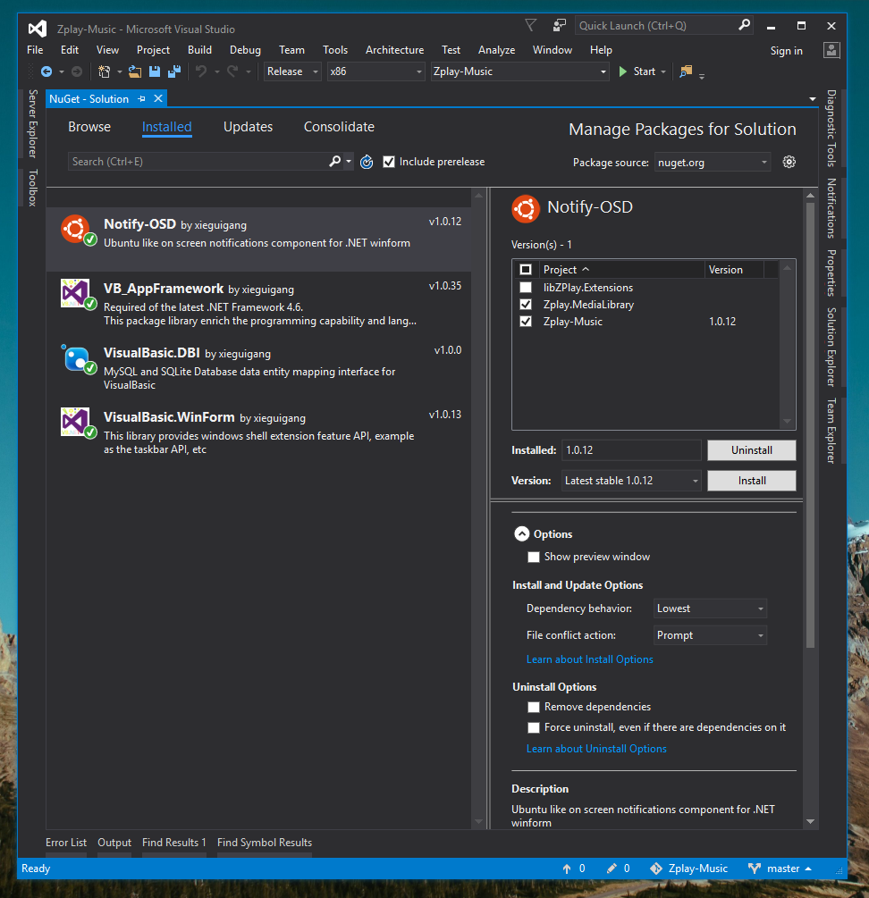
Task: Click the Uninstall button
Action: point(752,450)
